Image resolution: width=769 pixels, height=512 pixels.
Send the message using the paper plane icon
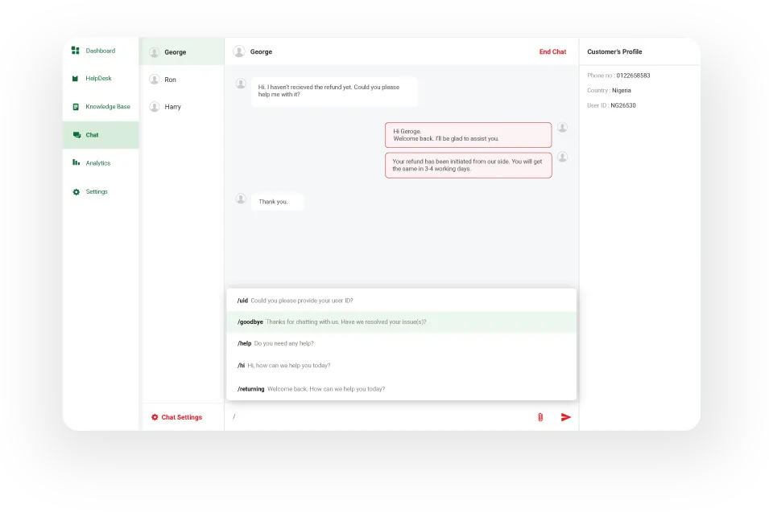click(565, 416)
